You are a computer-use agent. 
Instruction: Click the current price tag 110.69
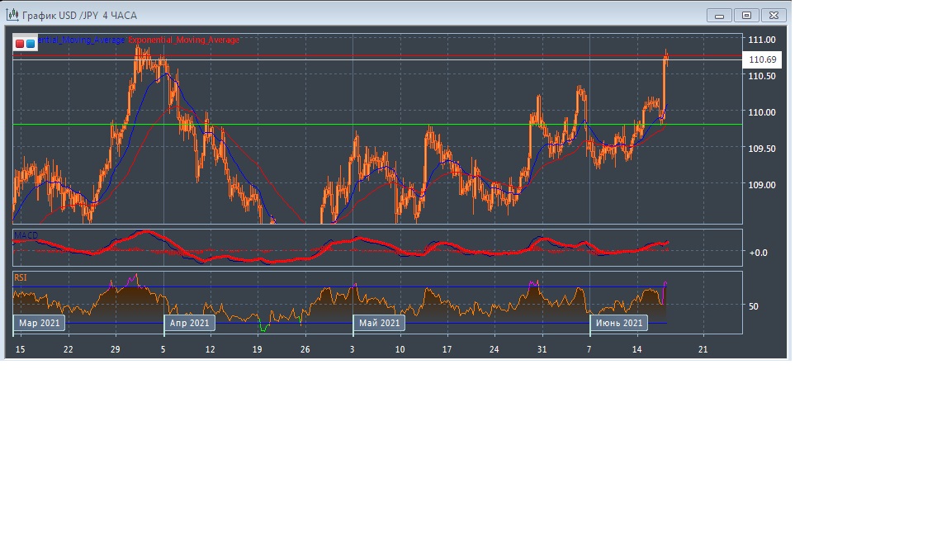click(x=762, y=59)
